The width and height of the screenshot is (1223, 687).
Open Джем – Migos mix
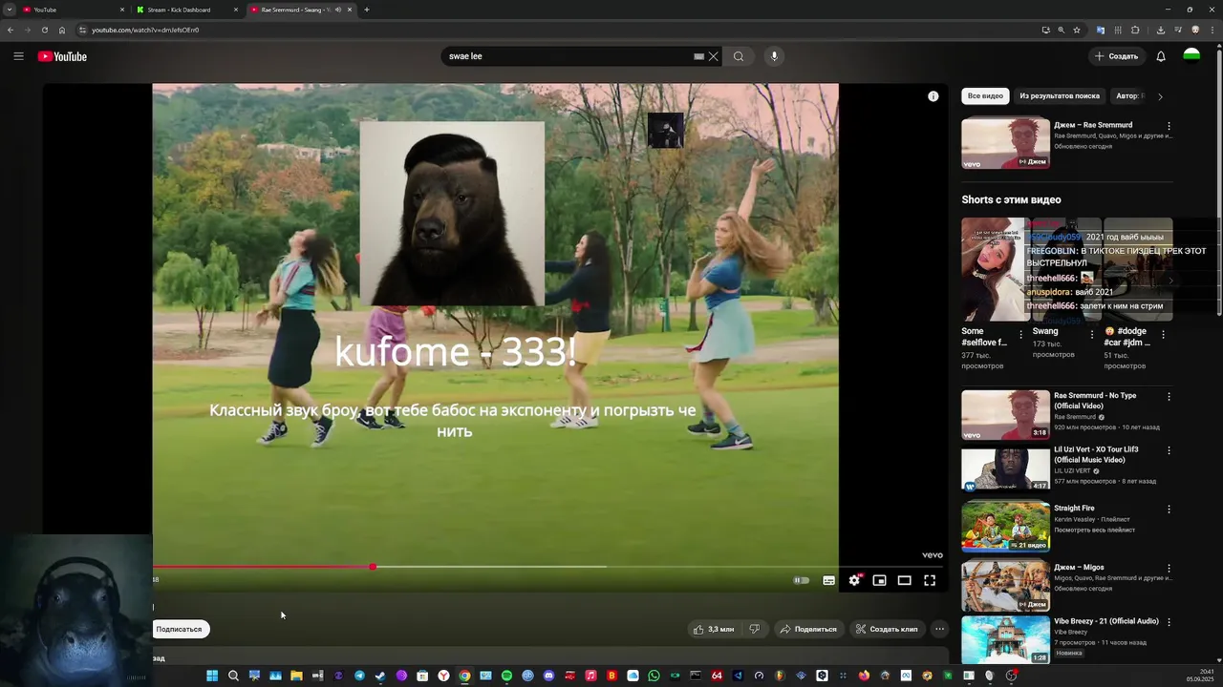pyautogui.click(x=1005, y=585)
